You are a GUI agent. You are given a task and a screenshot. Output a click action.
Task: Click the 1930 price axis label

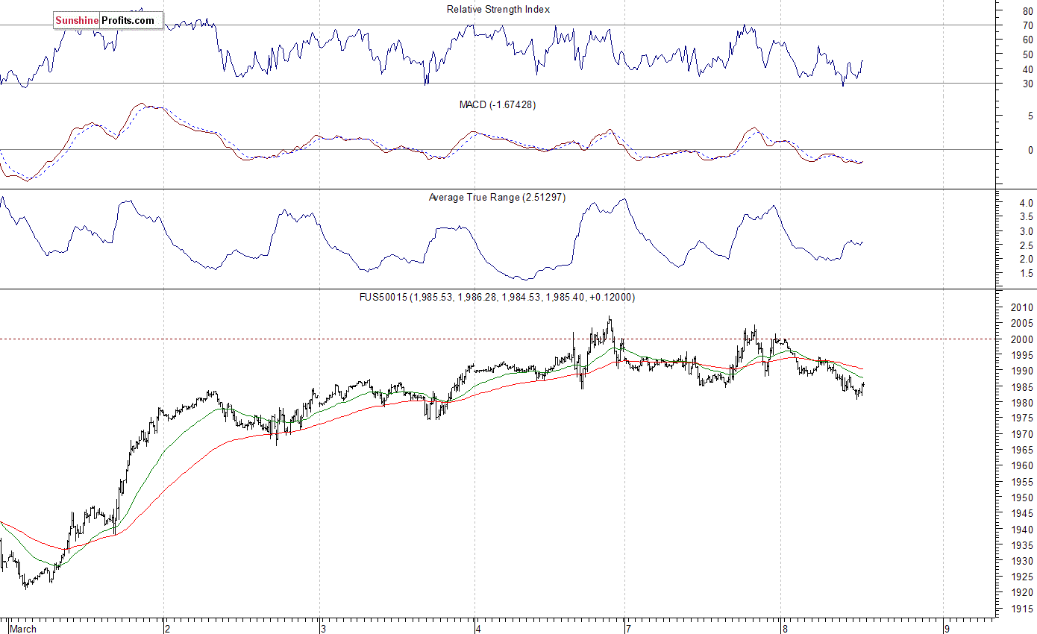(1023, 562)
